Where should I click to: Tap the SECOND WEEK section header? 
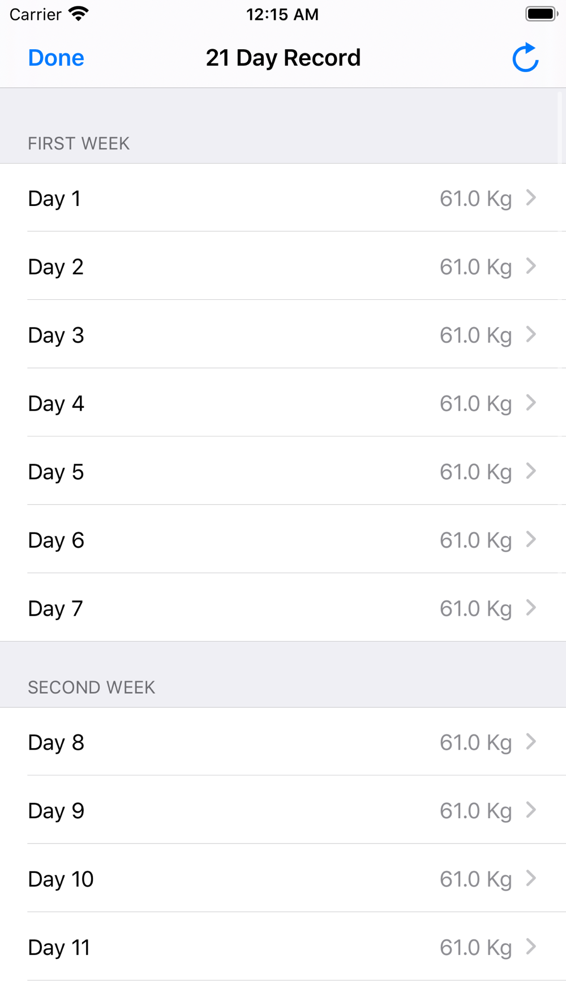click(x=91, y=687)
